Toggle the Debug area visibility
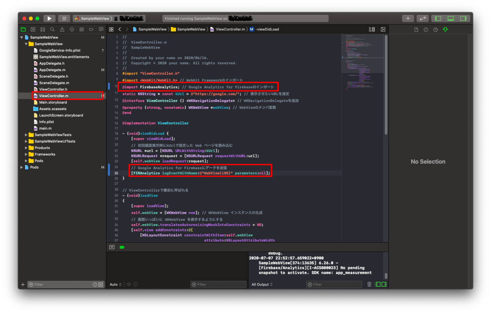The image size is (491, 313). pos(451,18)
